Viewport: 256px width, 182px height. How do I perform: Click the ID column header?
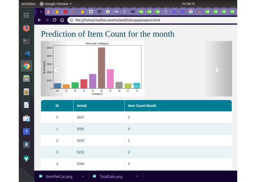57,106
